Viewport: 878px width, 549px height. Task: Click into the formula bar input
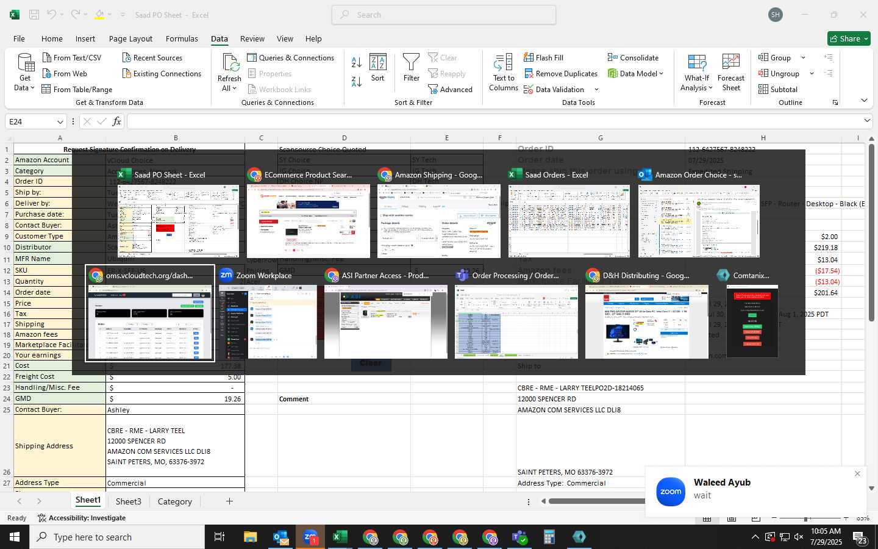pos(494,121)
